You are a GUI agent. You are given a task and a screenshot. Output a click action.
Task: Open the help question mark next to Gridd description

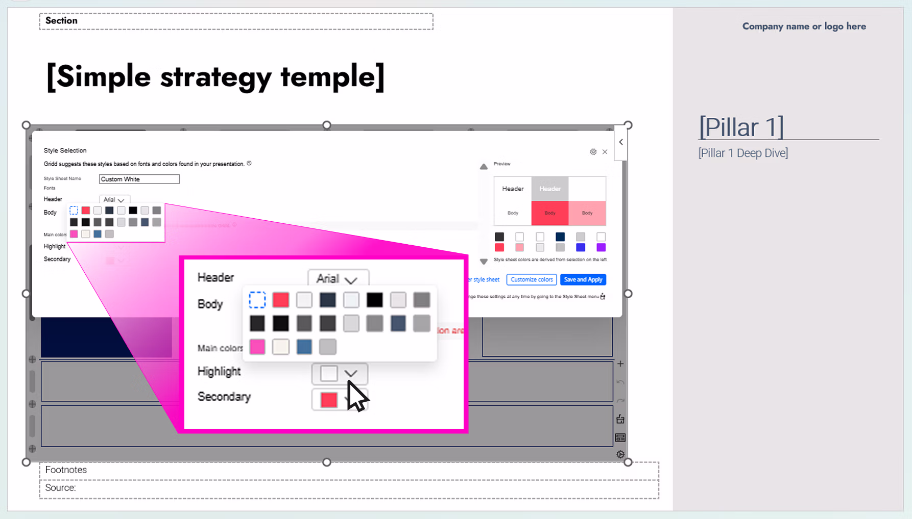(249, 163)
